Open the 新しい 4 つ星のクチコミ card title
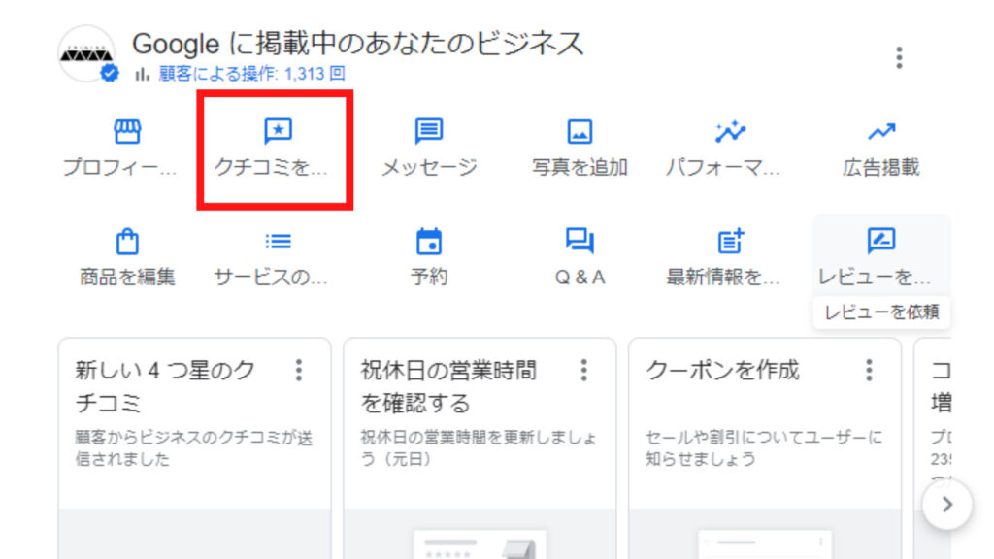This screenshot has height=559, width=994. point(165,386)
